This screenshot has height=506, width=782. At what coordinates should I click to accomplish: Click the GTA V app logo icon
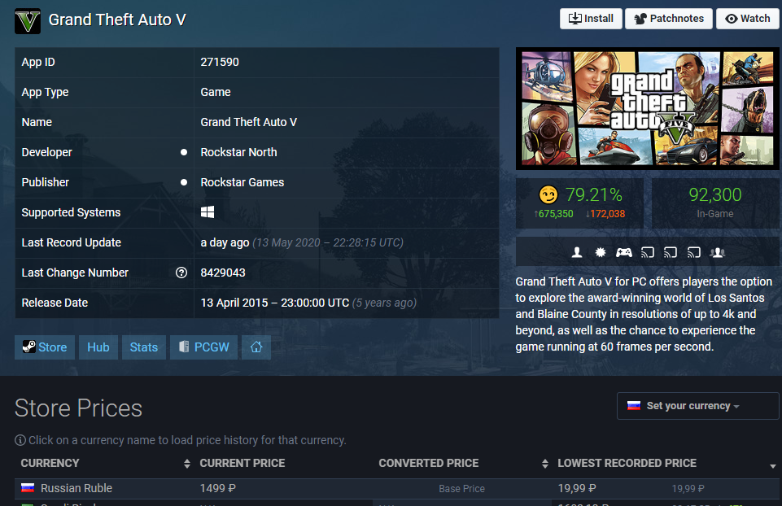coord(28,20)
